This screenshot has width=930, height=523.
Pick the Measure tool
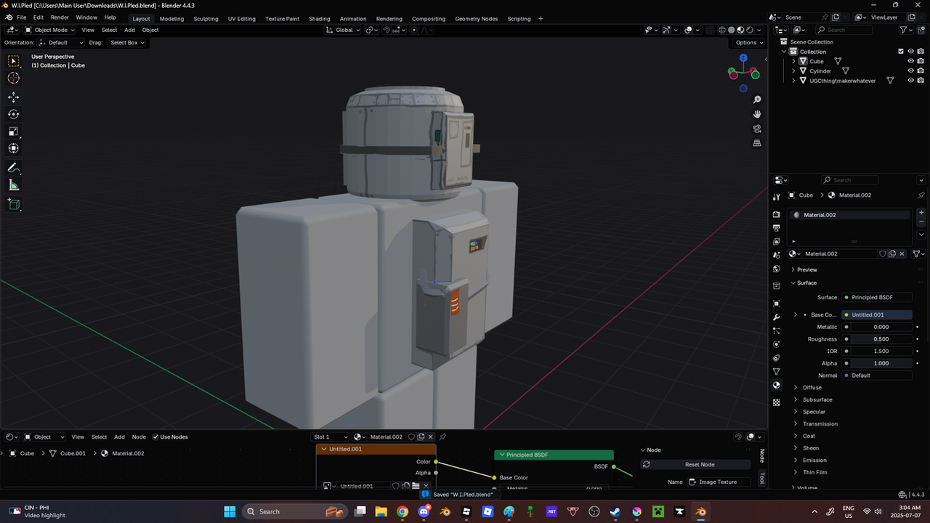[x=13, y=185]
